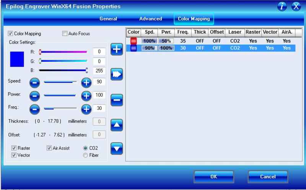Click the AirA. column header

click(287, 32)
